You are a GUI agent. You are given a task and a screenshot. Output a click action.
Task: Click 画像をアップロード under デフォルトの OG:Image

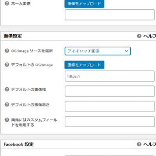coord(84,65)
